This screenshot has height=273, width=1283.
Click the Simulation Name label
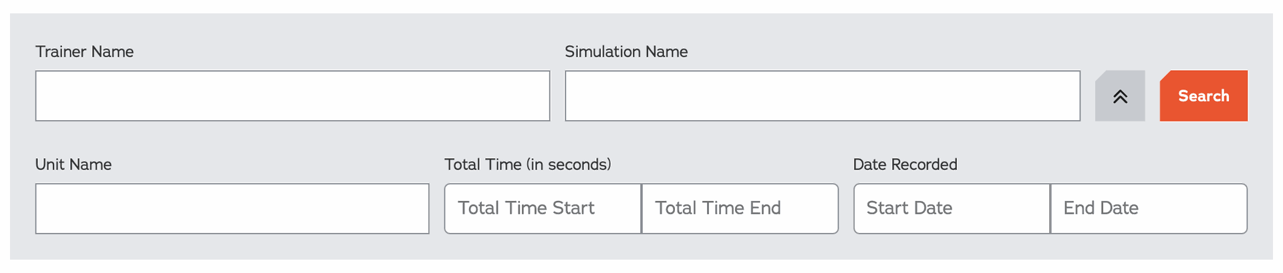click(x=626, y=52)
